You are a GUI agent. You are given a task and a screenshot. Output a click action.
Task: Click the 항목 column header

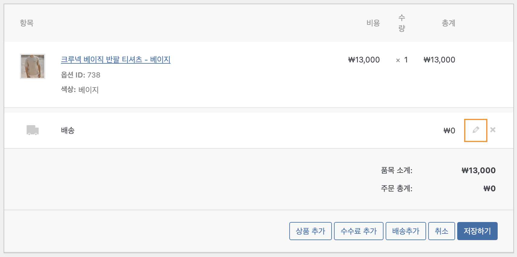pyautogui.click(x=27, y=23)
